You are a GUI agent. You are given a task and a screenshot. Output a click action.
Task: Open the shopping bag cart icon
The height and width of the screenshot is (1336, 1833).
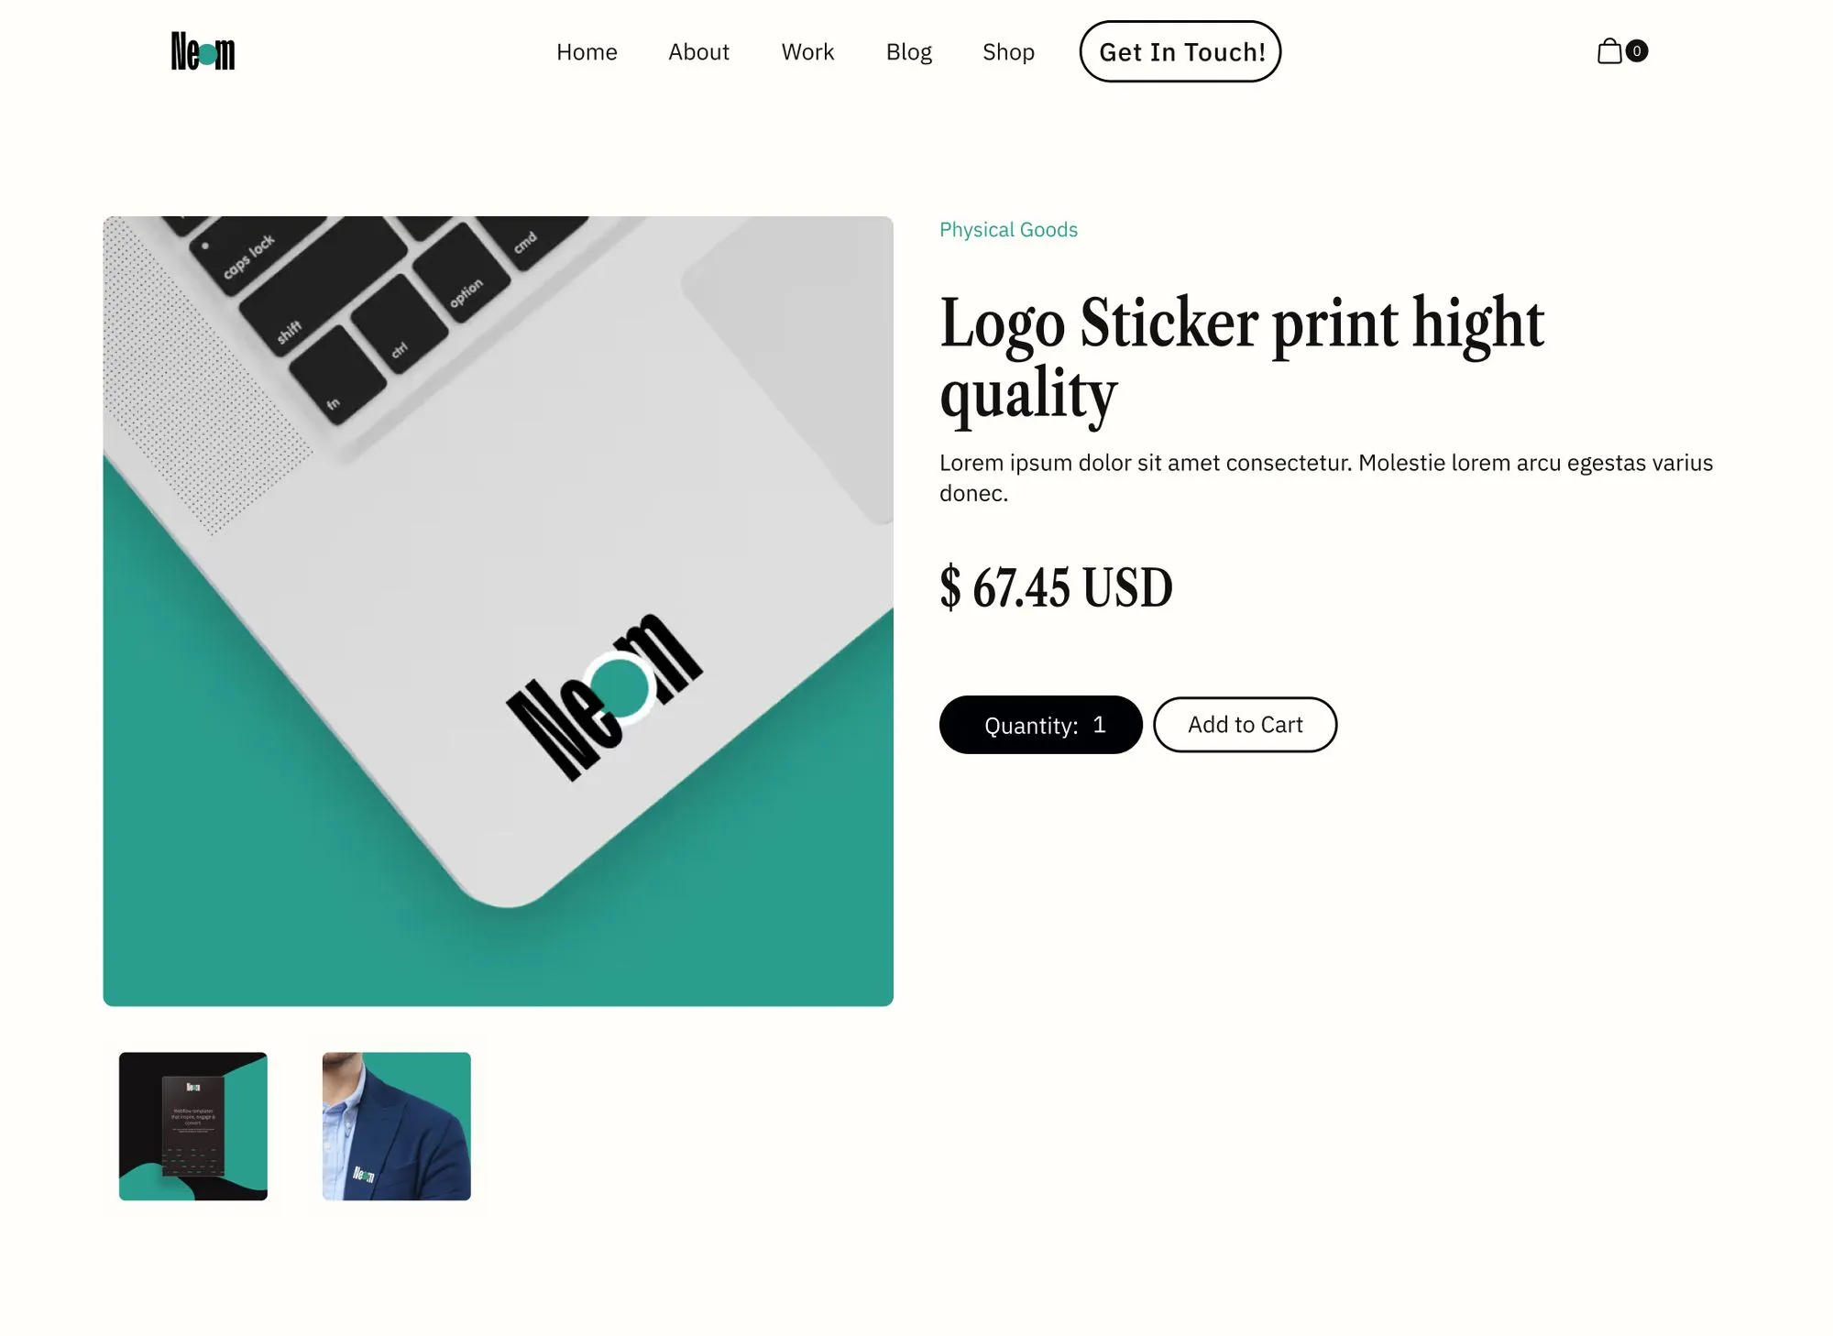pyautogui.click(x=1609, y=51)
